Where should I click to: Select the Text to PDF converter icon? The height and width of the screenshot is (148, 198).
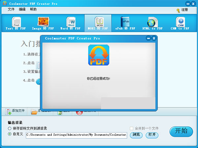click(16, 22)
